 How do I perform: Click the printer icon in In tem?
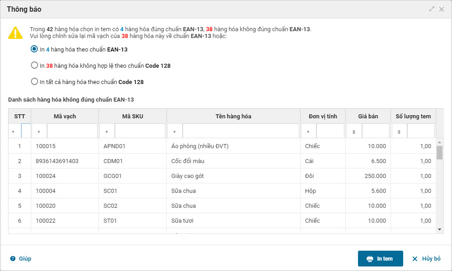tap(370, 259)
